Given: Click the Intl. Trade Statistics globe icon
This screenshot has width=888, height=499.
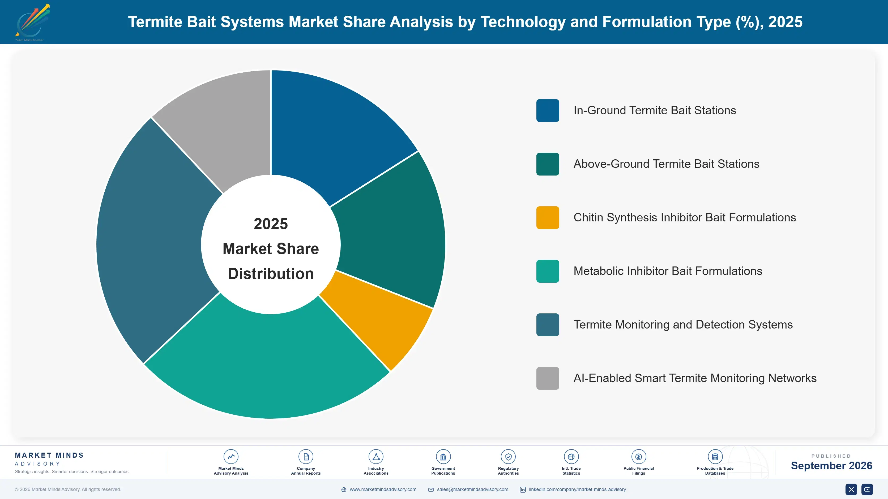Looking at the screenshot, I should (x=571, y=457).
